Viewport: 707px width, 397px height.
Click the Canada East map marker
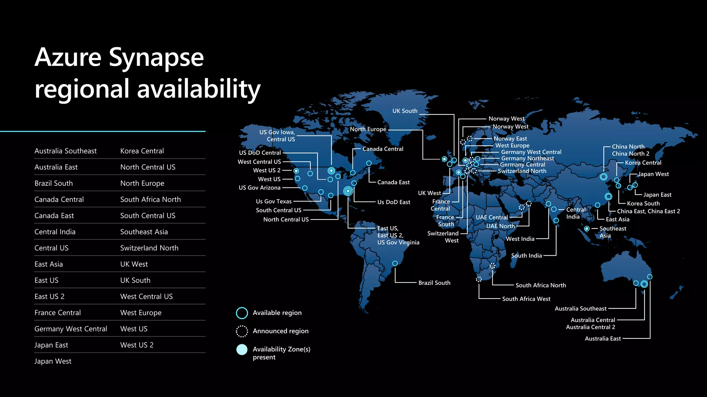pos(369,163)
